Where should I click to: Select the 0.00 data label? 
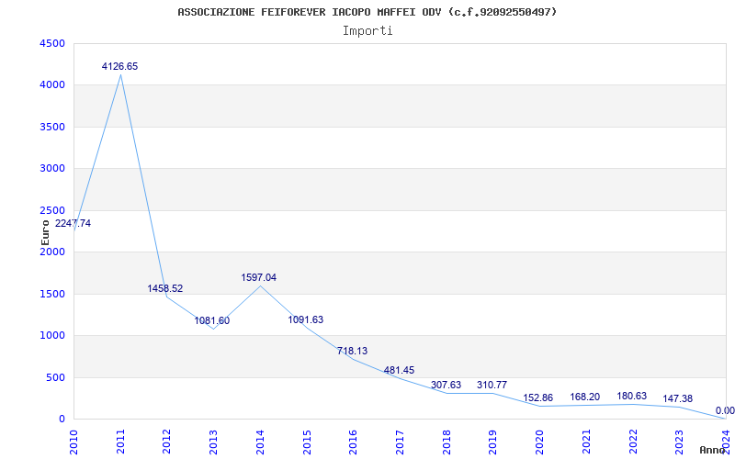tap(725, 411)
